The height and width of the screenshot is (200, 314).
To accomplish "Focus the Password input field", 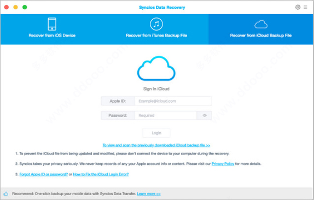I will [166, 115].
